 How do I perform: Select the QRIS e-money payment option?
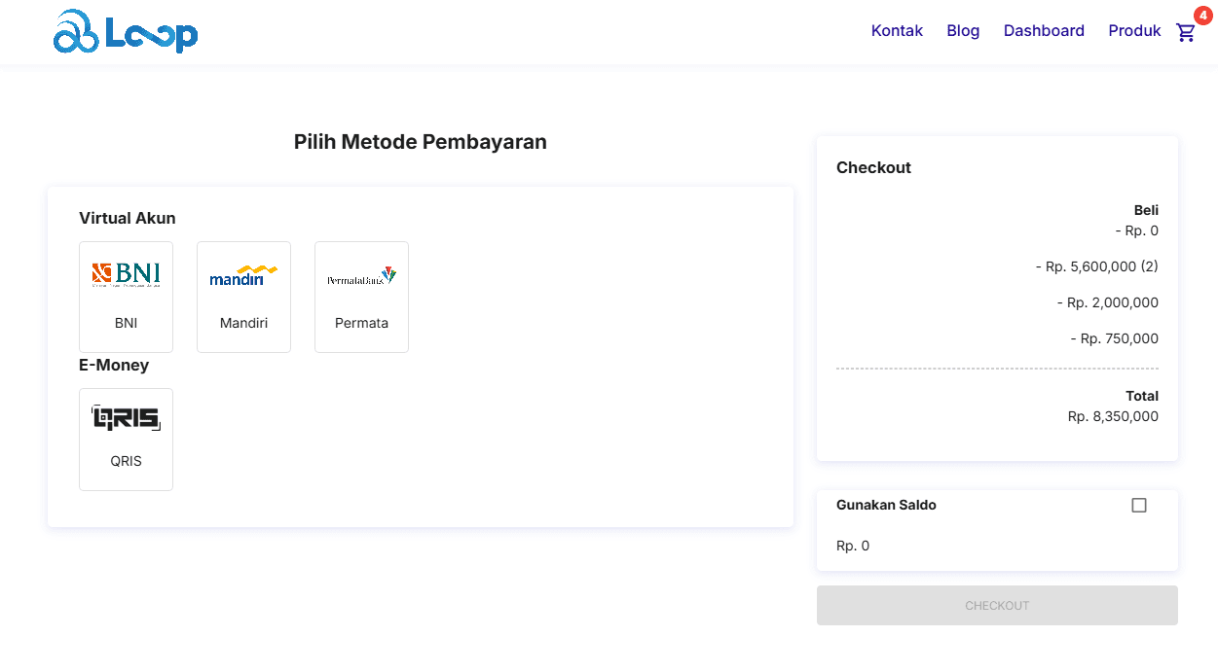[x=126, y=439]
